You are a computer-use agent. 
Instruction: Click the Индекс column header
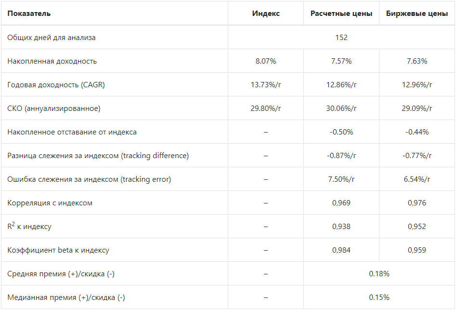click(265, 13)
